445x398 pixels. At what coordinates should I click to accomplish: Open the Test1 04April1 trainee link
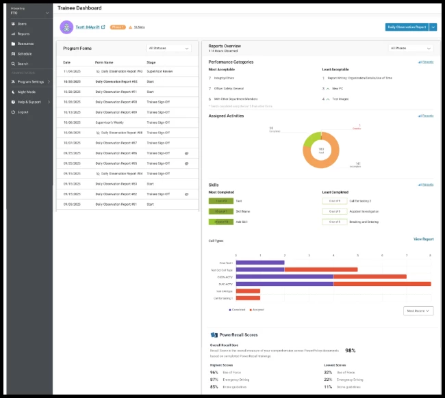coord(88,27)
